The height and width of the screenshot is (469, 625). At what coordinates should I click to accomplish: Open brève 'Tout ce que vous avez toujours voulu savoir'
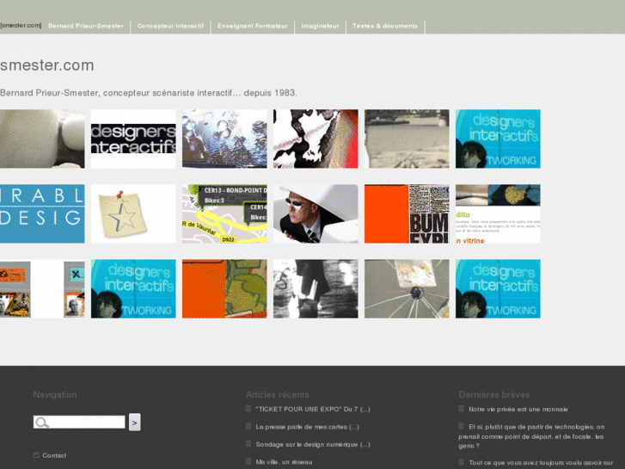point(541,463)
